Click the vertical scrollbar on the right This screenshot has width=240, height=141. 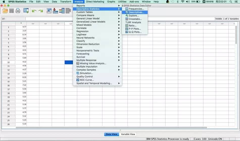tap(236, 35)
